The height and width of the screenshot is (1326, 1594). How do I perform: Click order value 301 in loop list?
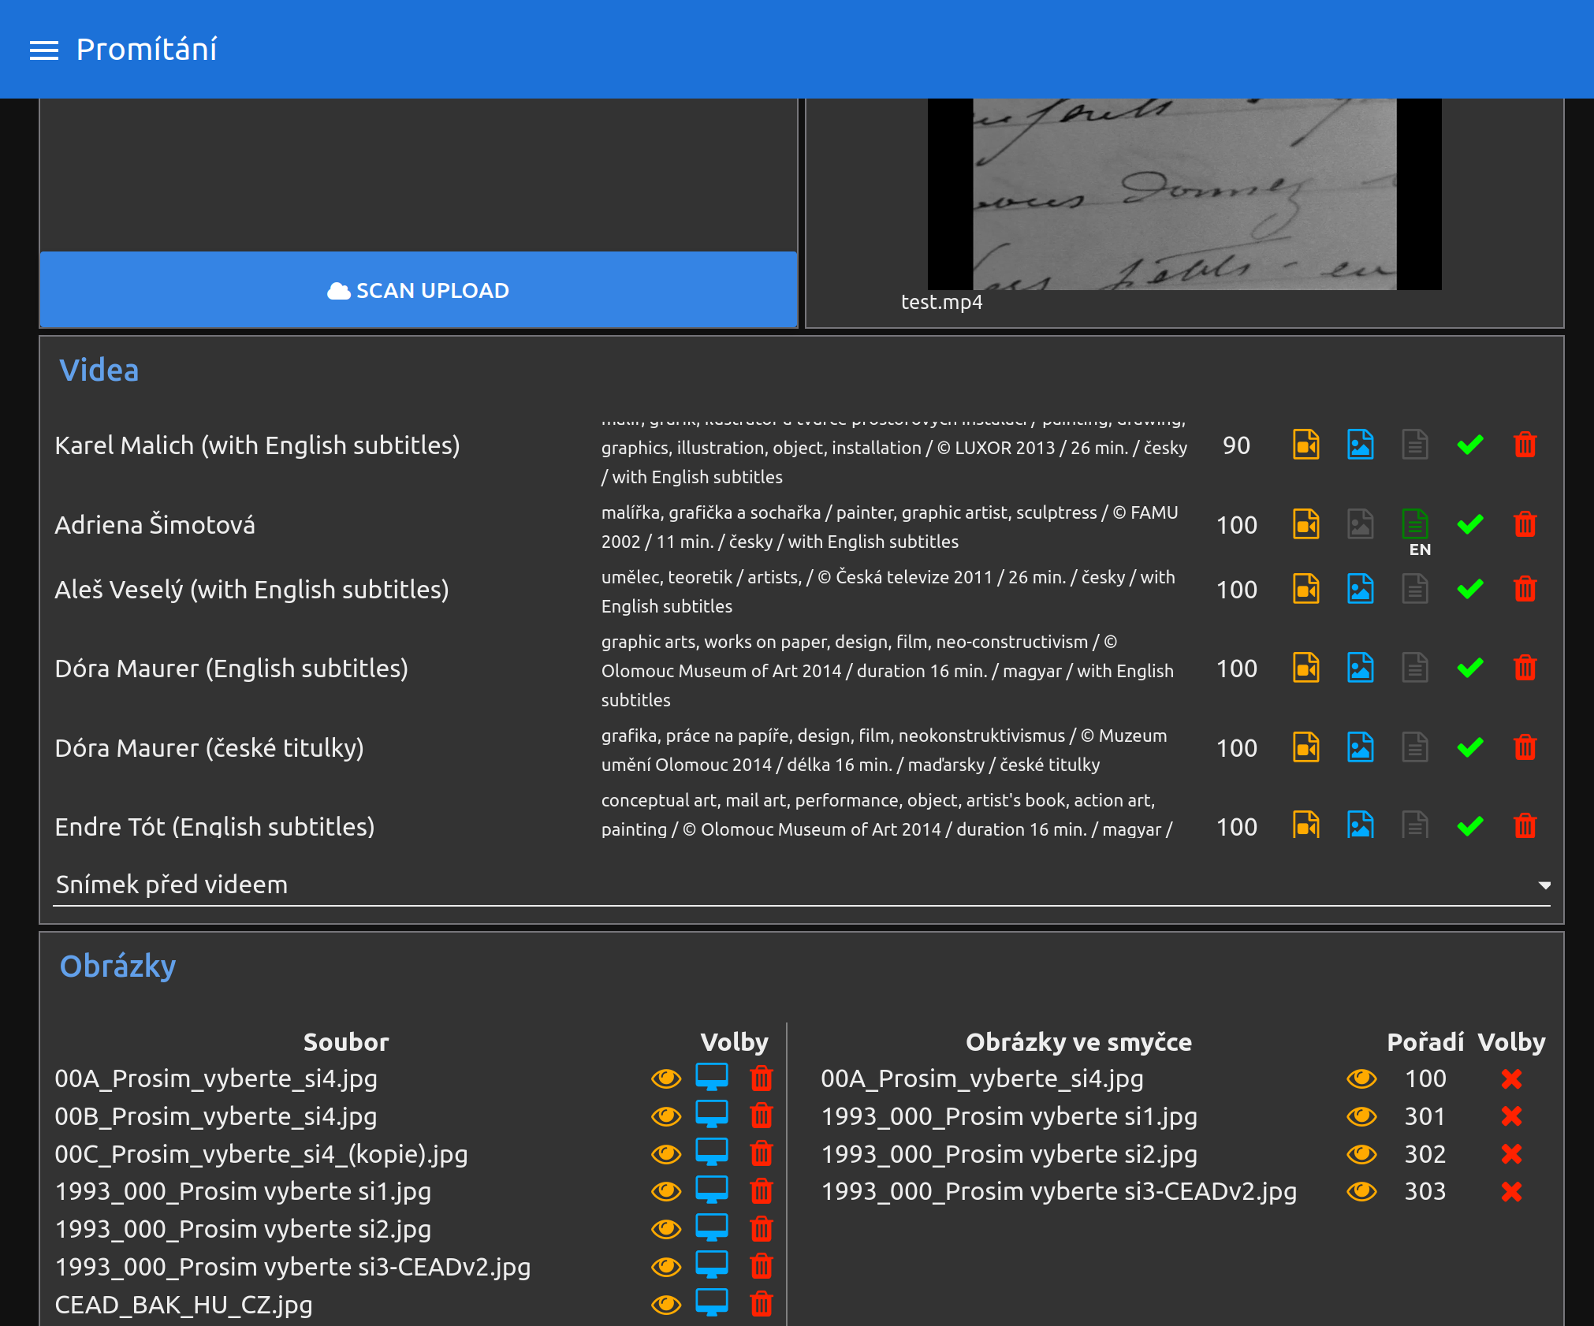pyautogui.click(x=1425, y=1116)
